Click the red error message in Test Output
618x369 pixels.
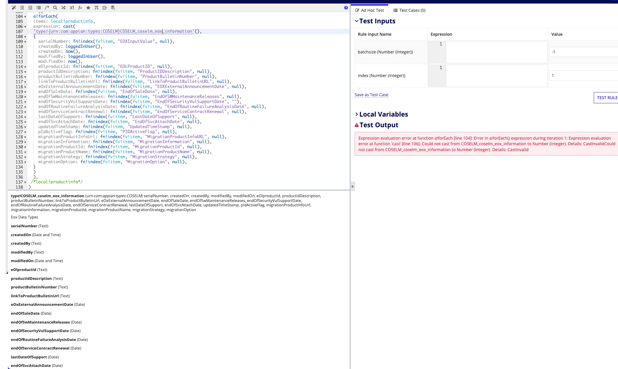486,144
